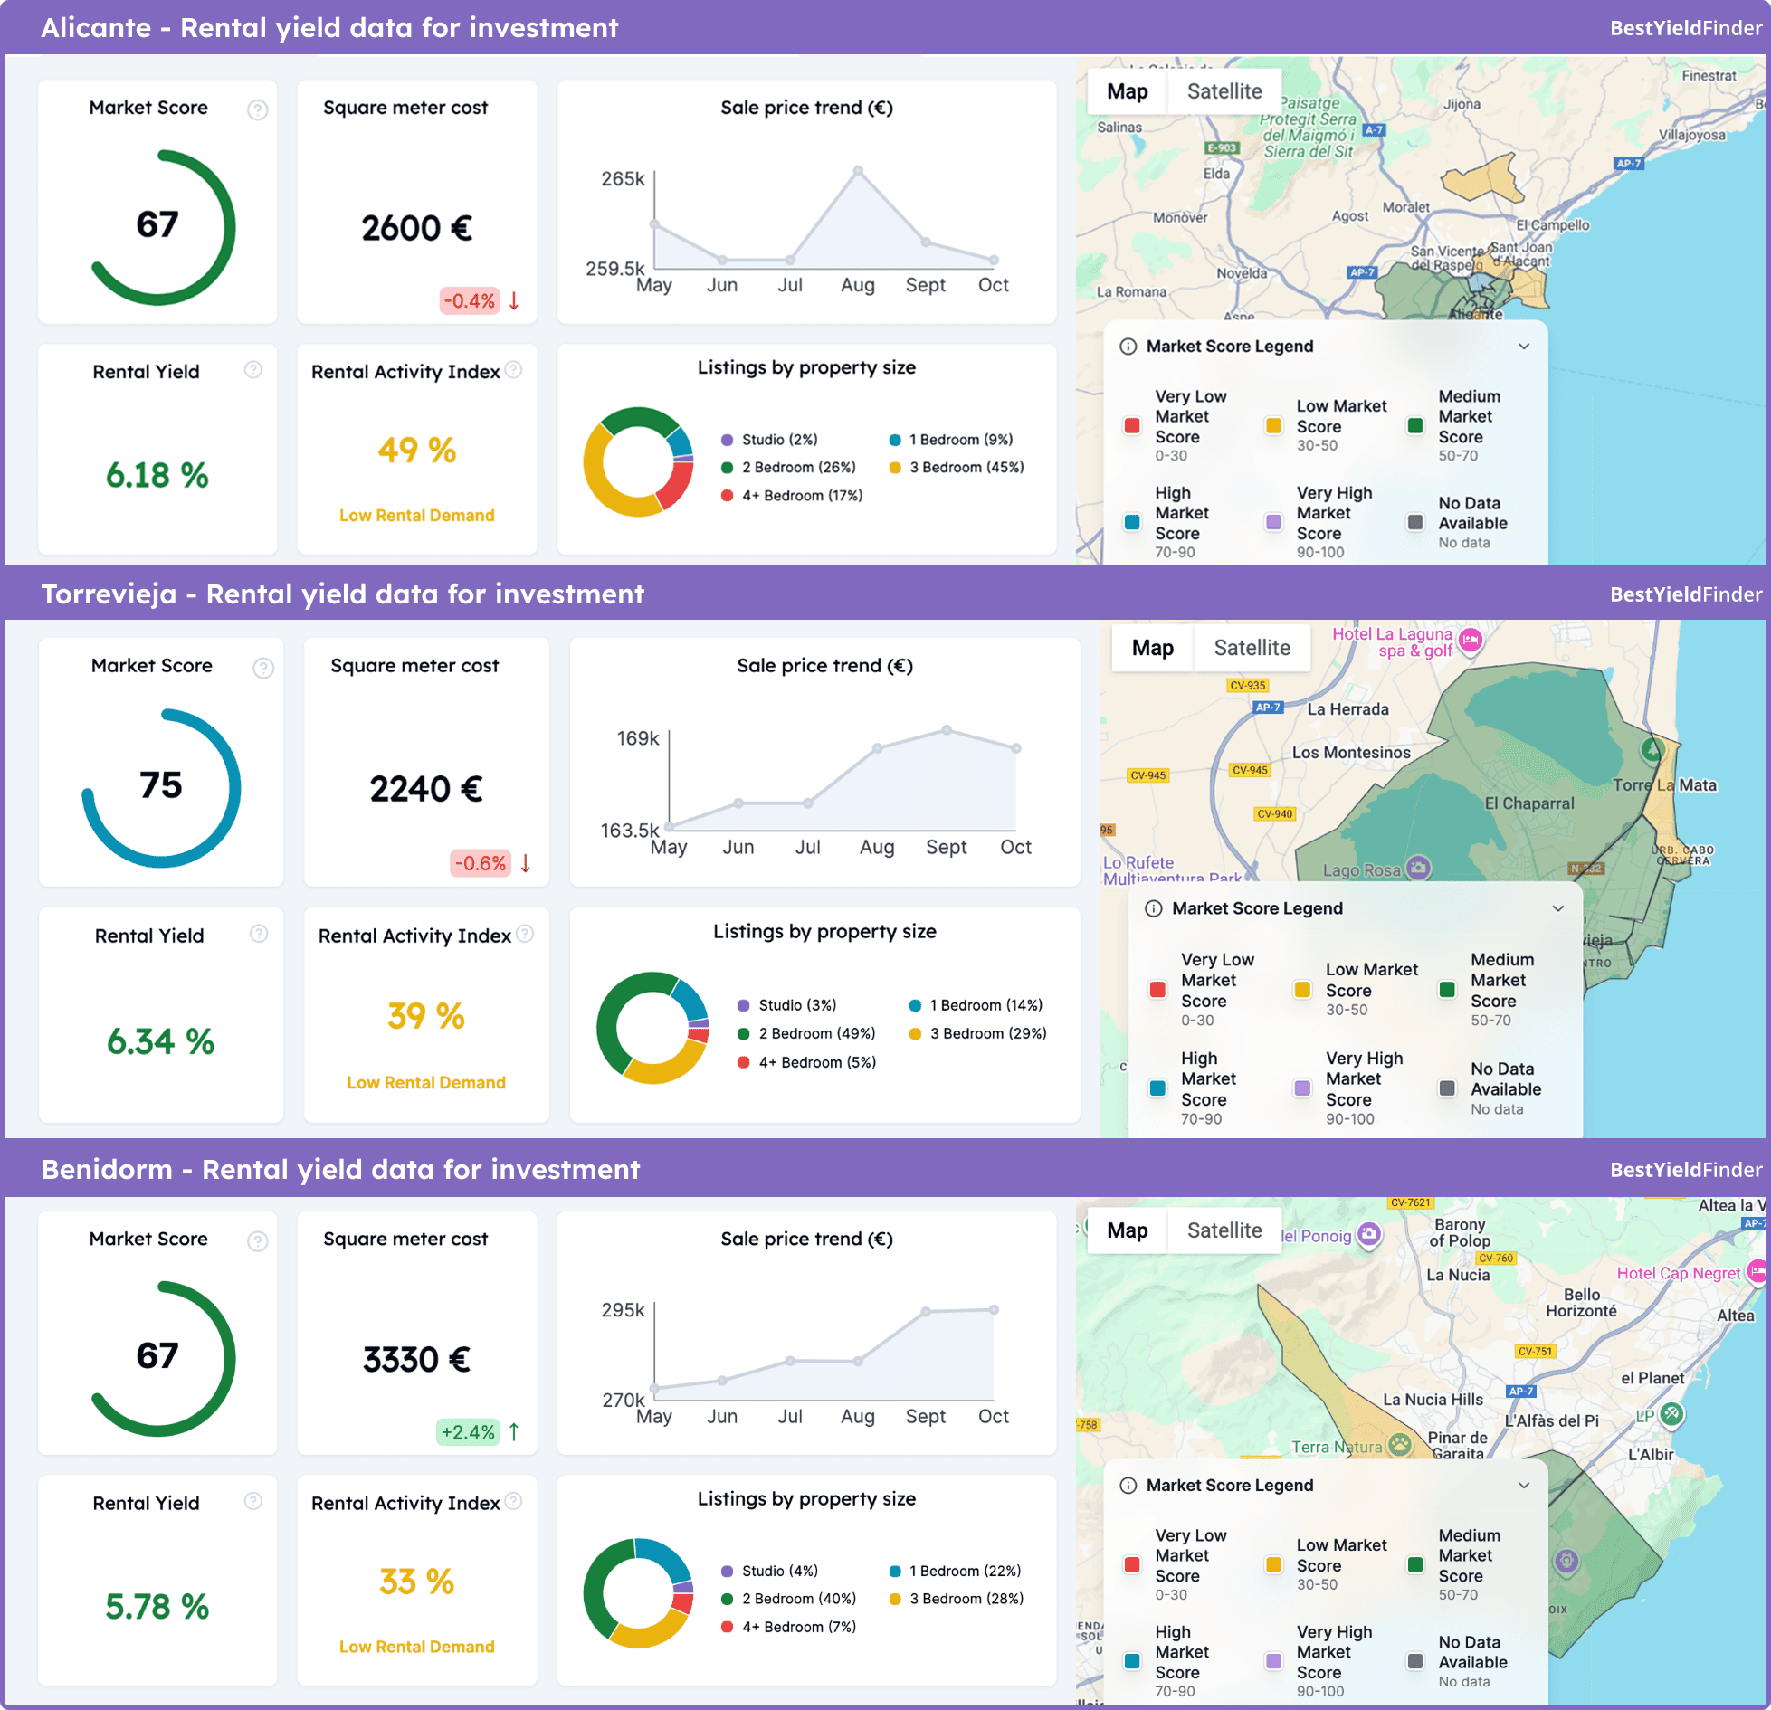Click the Alicante Rental Yield help icon
Viewport: 1771px width, 1710px height.
coord(253,369)
